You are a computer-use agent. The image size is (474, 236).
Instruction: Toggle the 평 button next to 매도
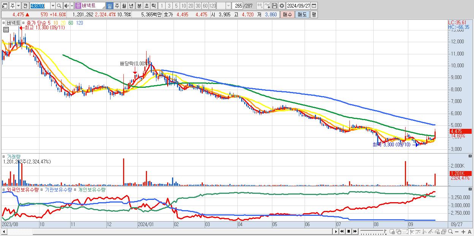[314, 14]
